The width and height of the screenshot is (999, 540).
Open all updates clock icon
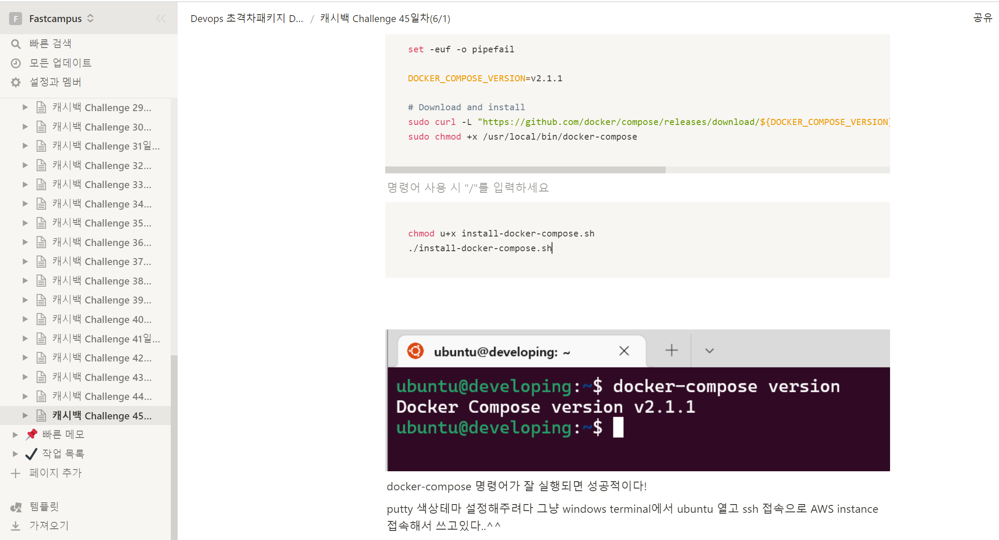point(16,63)
